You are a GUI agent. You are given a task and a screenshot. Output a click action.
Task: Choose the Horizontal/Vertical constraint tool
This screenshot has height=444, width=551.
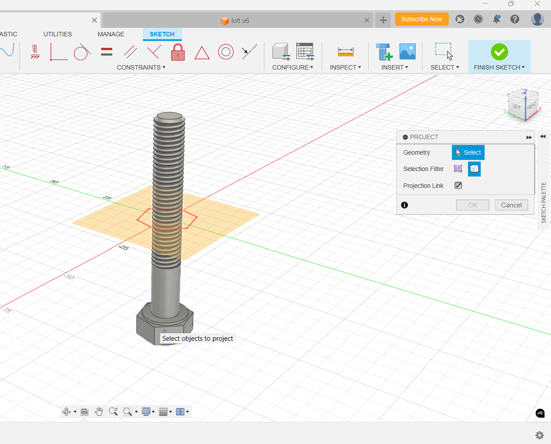tap(59, 52)
